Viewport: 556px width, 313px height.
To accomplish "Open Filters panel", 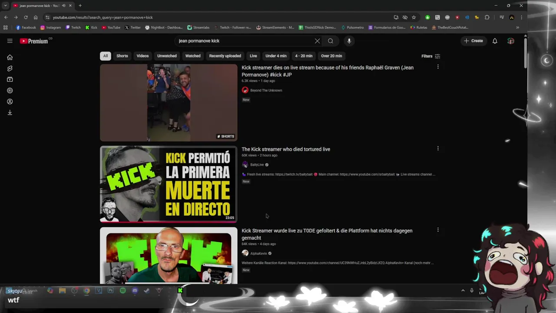I will click(x=430, y=56).
